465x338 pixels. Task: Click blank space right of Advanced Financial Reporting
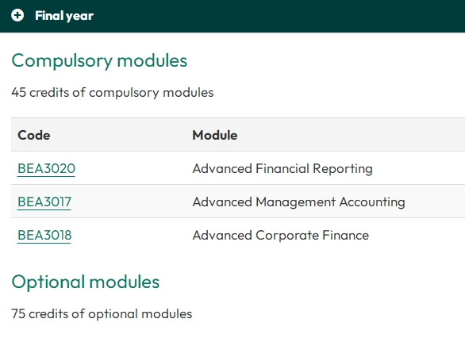point(418,168)
